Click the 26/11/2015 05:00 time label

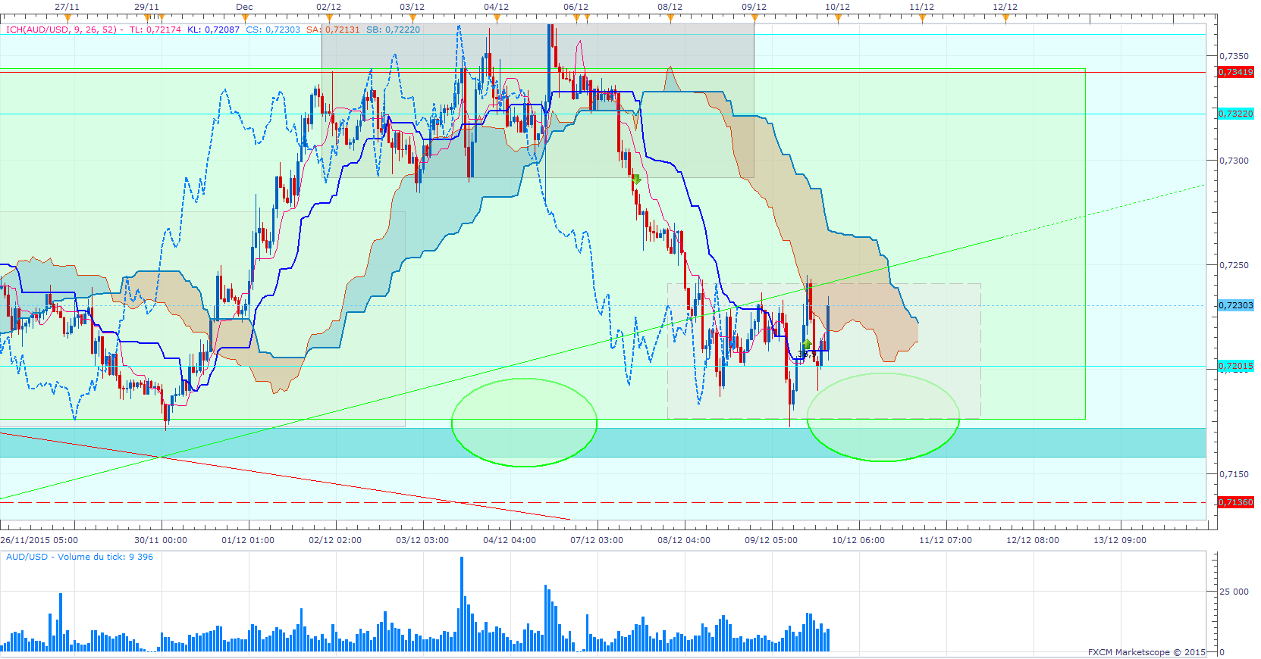39,540
